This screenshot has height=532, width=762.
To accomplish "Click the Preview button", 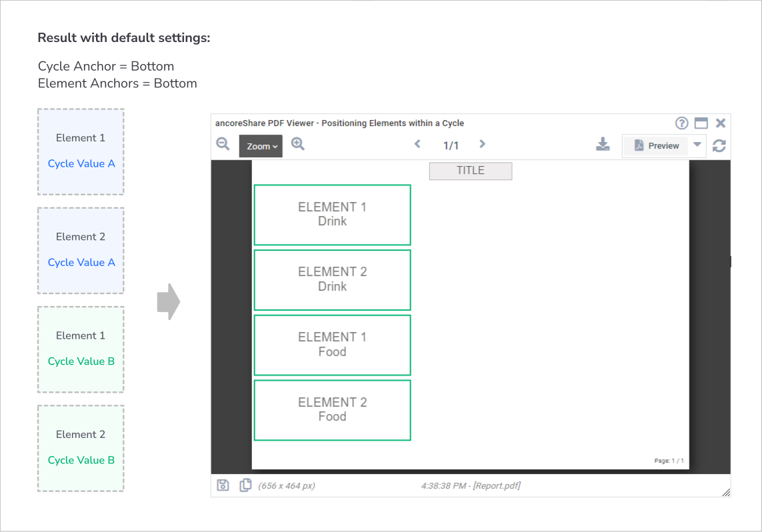I will pyautogui.click(x=656, y=146).
